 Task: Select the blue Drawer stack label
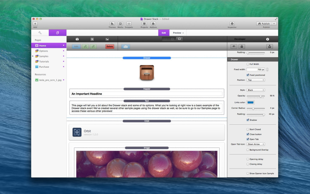[x=147, y=58]
